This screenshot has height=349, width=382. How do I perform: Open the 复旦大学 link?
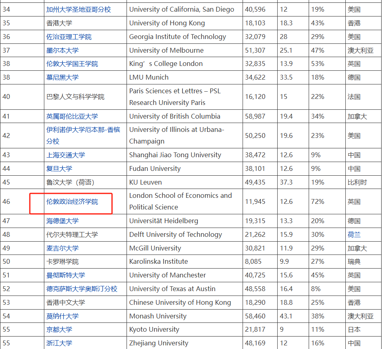coord(59,168)
